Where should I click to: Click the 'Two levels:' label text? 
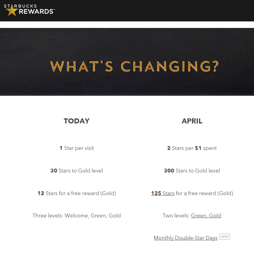(176, 216)
